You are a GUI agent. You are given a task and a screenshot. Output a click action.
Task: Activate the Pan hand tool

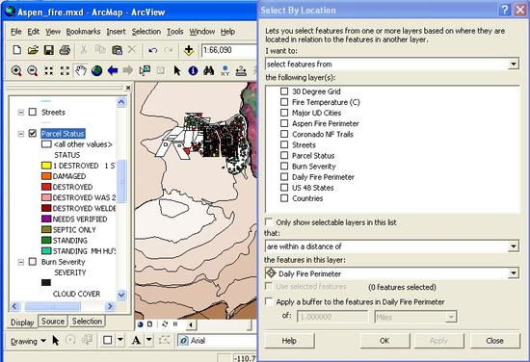click(81, 70)
